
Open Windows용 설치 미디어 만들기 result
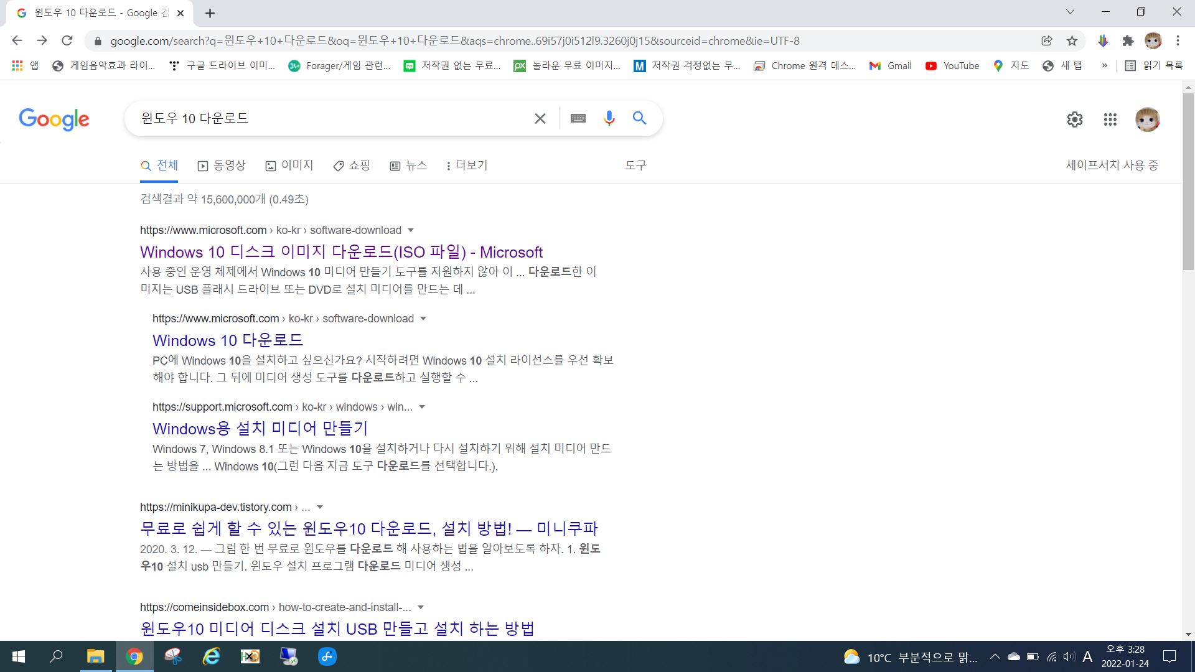point(260,429)
